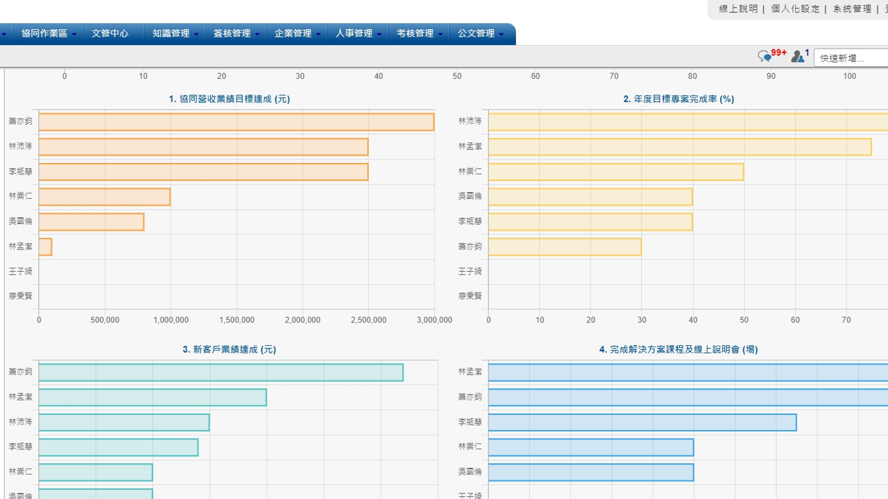Open the chat messages icon showing 99+
888x499 pixels.
765,57
